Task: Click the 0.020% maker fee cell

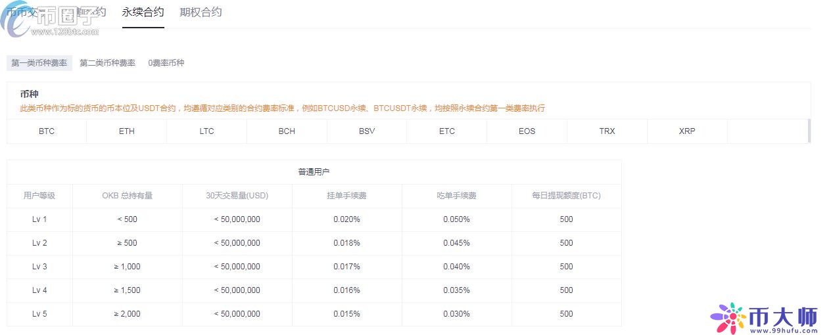Action: (346, 219)
